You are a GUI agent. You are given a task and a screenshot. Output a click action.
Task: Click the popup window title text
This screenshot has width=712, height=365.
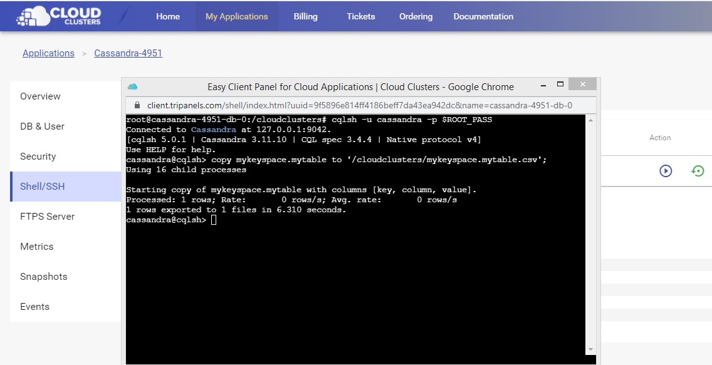point(360,86)
